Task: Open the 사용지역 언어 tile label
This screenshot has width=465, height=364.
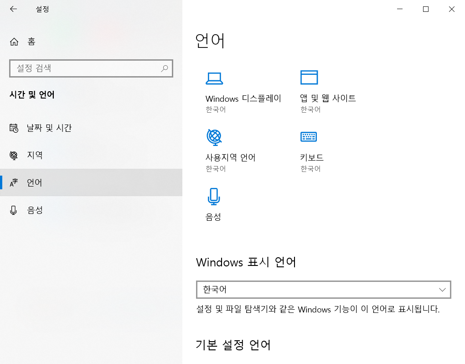Action: [x=230, y=157]
